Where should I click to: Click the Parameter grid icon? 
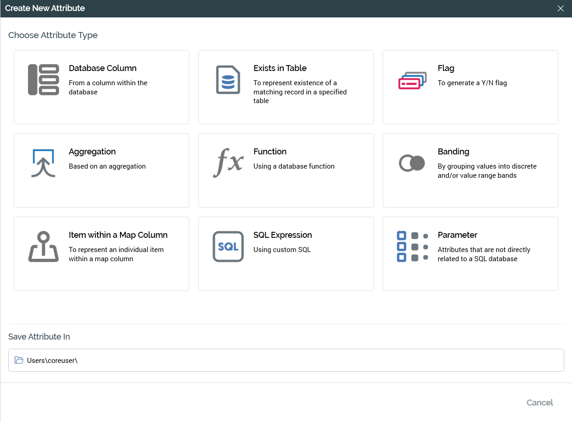(x=412, y=247)
